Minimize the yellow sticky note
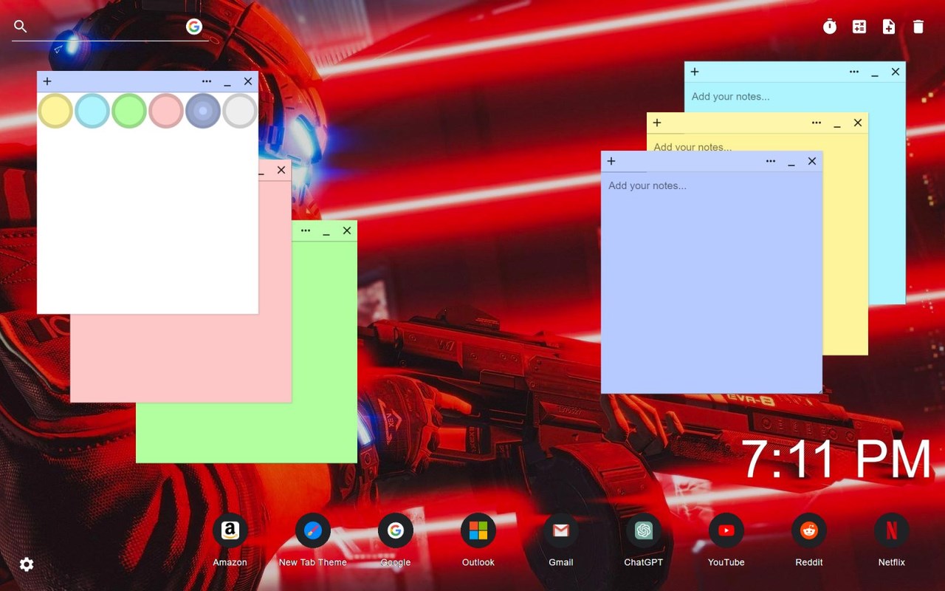This screenshot has width=945, height=591. 837,124
